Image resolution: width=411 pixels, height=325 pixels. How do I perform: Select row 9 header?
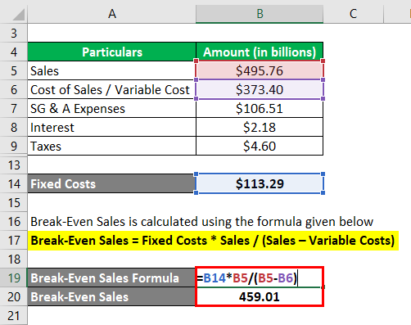pos(14,146)
